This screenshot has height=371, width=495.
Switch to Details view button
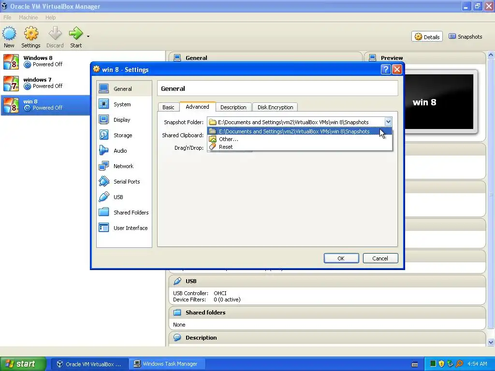click(427, 37)
